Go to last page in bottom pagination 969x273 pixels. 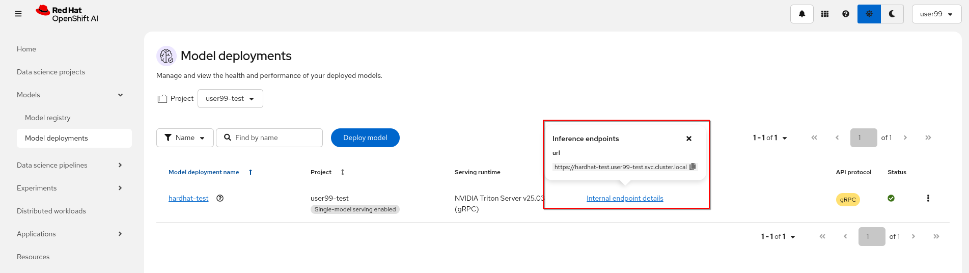[x=936, y=237]
